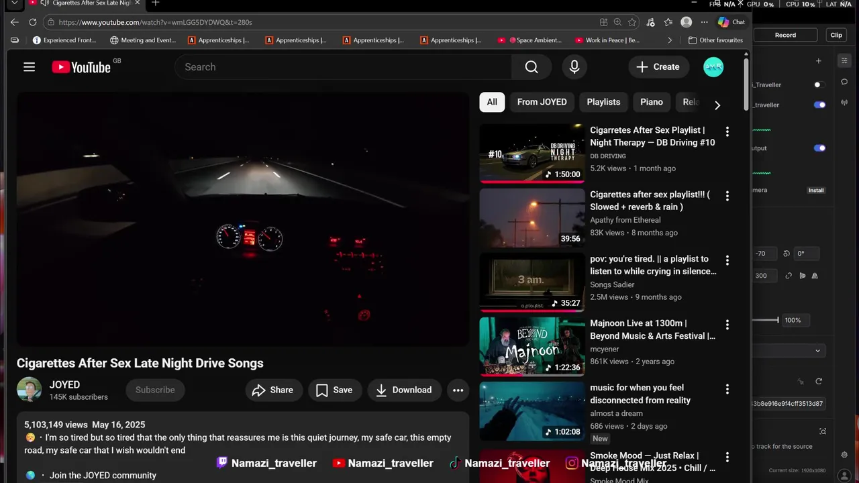Open options for Slowed + reverb & rain video

pyautogui.click(x=727, y=196)
